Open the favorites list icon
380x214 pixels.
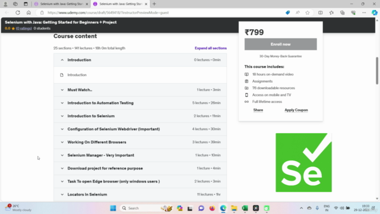tap(331, 12)
